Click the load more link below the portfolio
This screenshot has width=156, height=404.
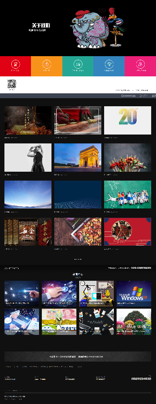(x=78, y=259)
